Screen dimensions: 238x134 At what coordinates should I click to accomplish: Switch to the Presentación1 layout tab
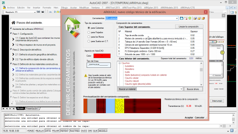point(32,108)
